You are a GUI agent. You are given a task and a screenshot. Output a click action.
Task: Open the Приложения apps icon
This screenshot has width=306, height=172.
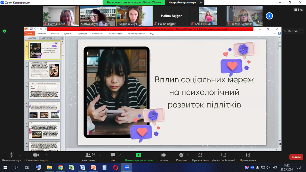click(200, 155)
